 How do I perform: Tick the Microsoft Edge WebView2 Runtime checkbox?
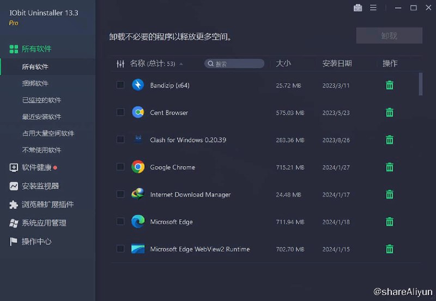point(120,249)
